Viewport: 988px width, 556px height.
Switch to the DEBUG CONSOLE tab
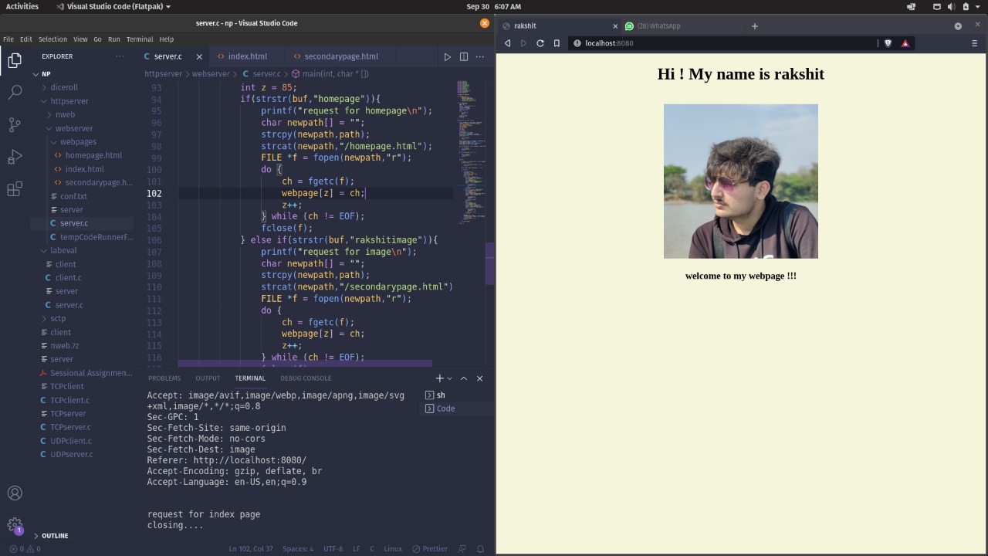[306, 378]
